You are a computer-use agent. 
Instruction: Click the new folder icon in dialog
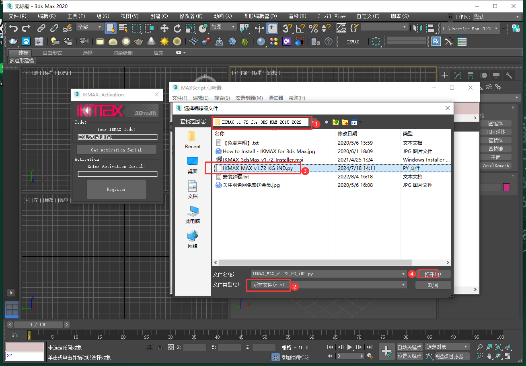(345, 122)
